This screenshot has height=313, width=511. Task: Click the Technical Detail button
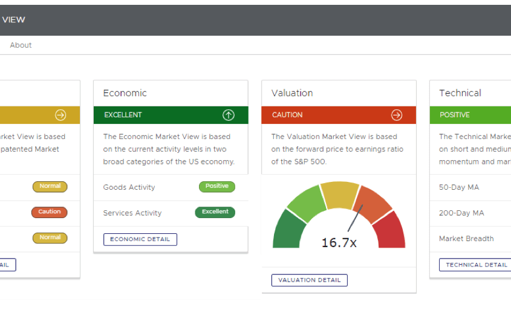coord(476,265)
